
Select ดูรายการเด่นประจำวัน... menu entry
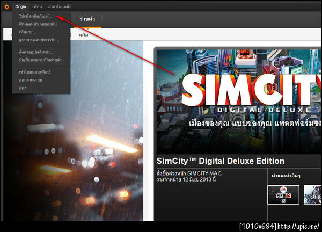(39, 40)
